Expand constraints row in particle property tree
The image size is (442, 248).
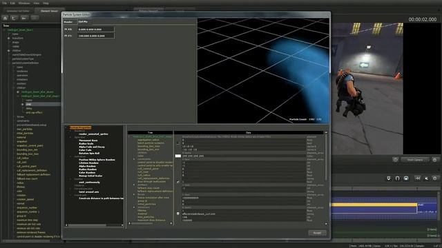(134, 159)
